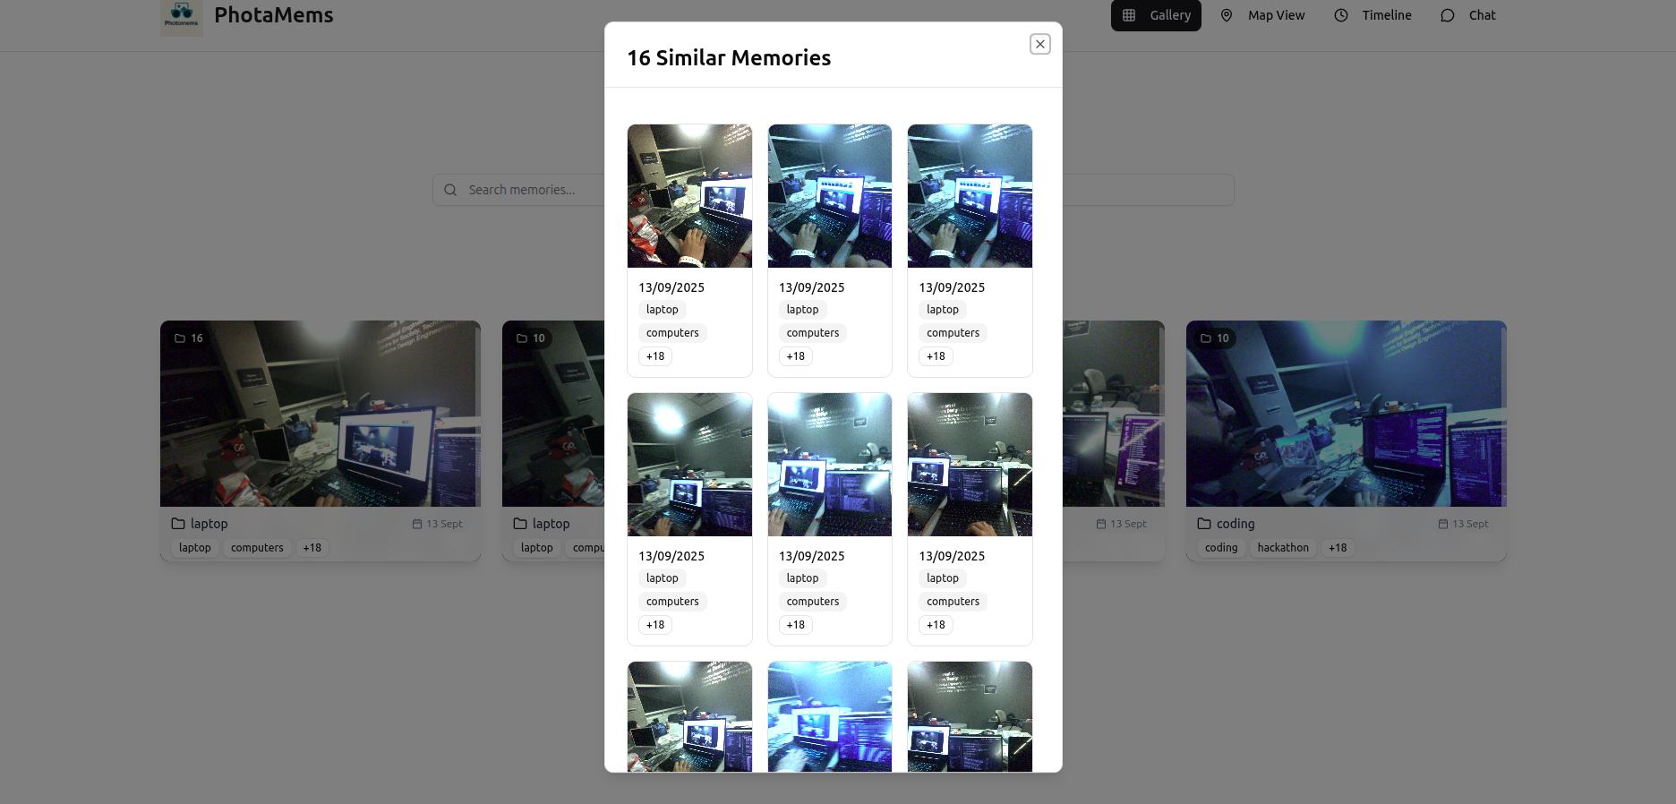Click laptop tag on middle second-row card
The width and height of the screenshot is (1676, 804).
tap(802, 578)
